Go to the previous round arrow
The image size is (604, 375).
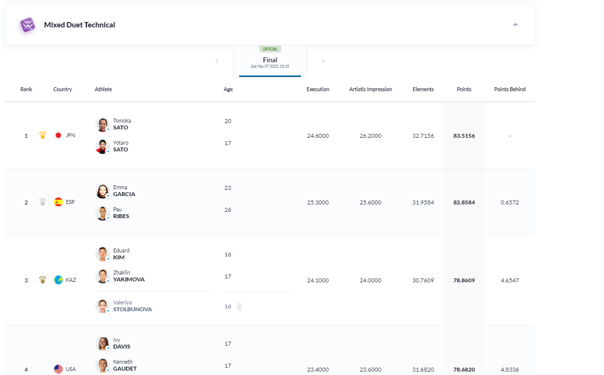coord(217,61)
